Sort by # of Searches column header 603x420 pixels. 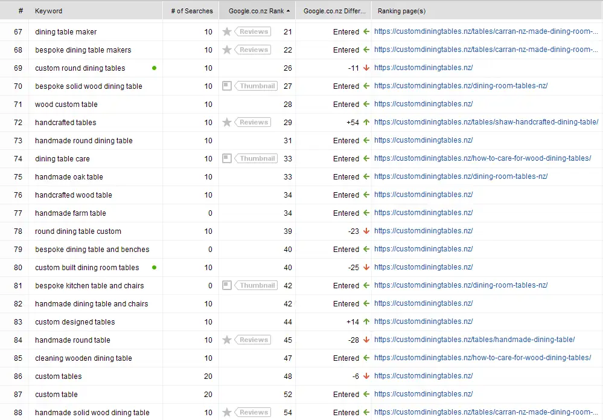[x=191, y=11]
